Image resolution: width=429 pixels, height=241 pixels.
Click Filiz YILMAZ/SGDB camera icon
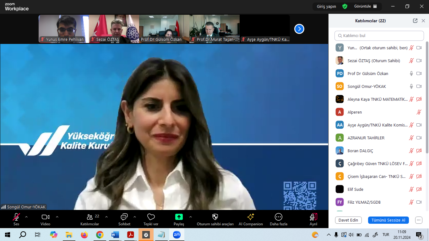click(419, 202)
